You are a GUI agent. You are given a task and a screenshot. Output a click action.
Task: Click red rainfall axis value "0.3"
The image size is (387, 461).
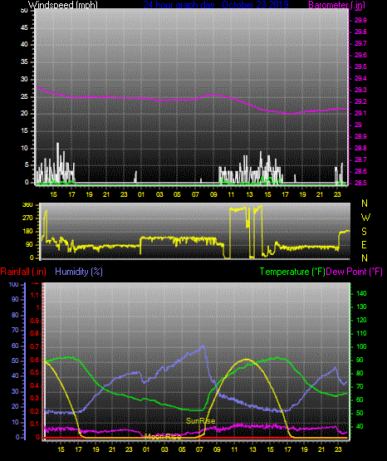click(35, 399)
